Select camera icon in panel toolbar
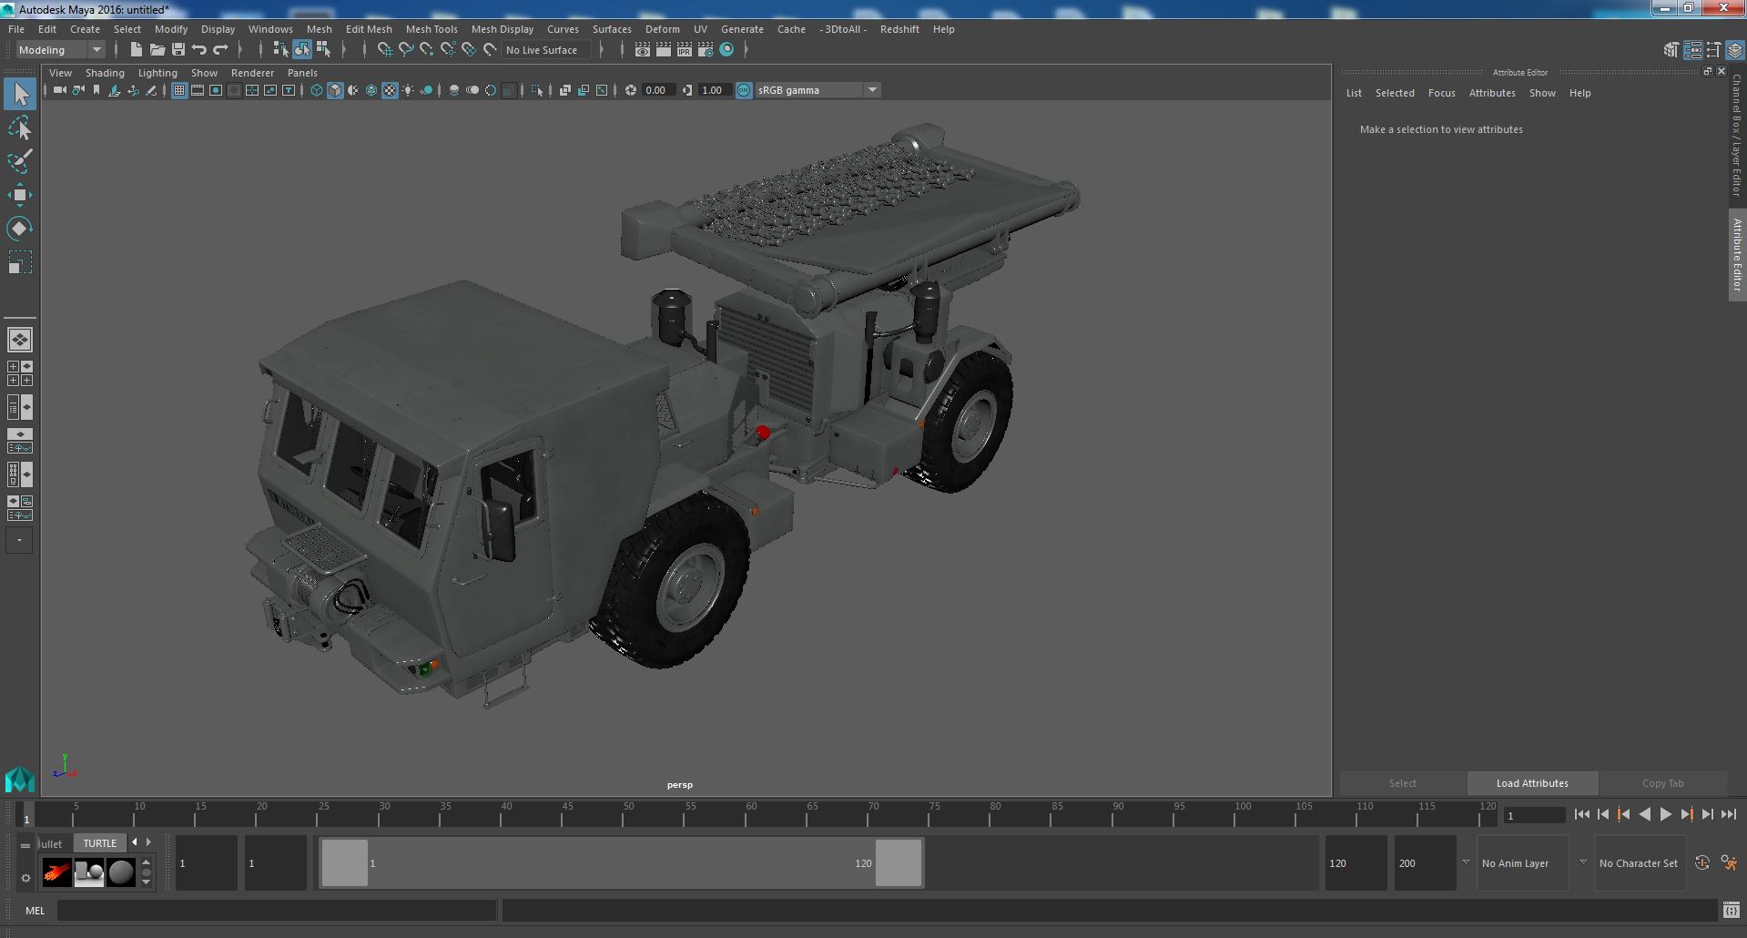 (x=60, y=90)
